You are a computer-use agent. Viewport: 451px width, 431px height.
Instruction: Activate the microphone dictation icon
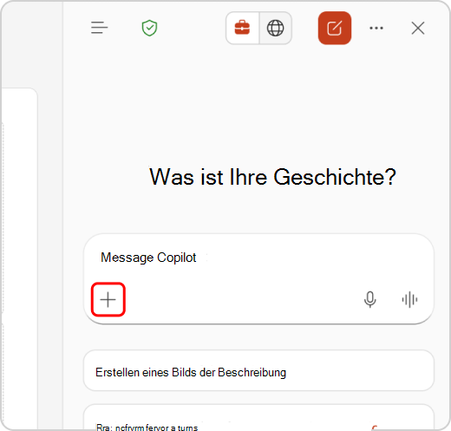(369, 299)
